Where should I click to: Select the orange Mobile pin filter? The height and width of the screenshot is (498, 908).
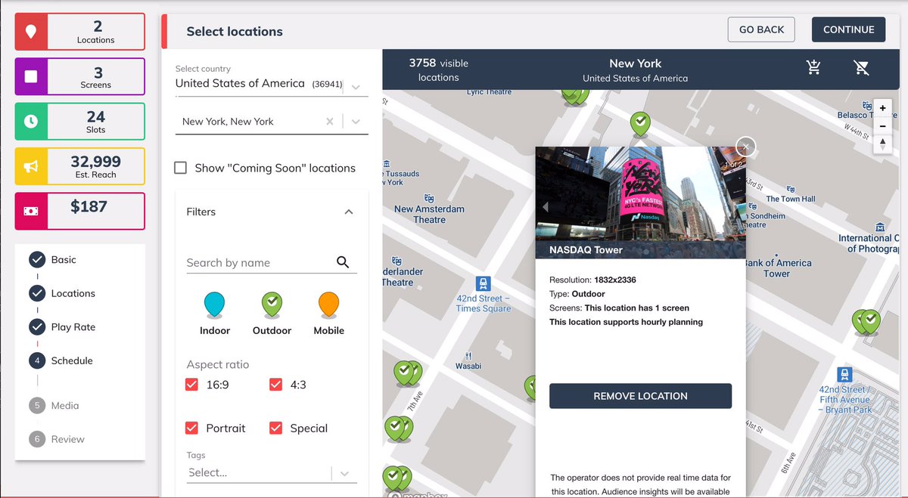(328, 305)
